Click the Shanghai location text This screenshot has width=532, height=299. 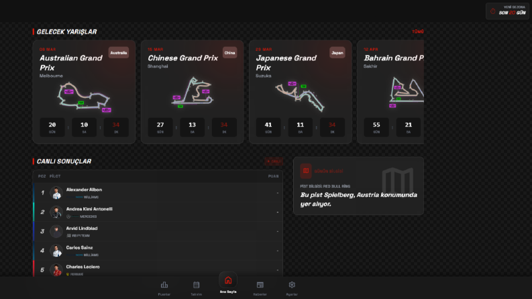click(158, 66)
